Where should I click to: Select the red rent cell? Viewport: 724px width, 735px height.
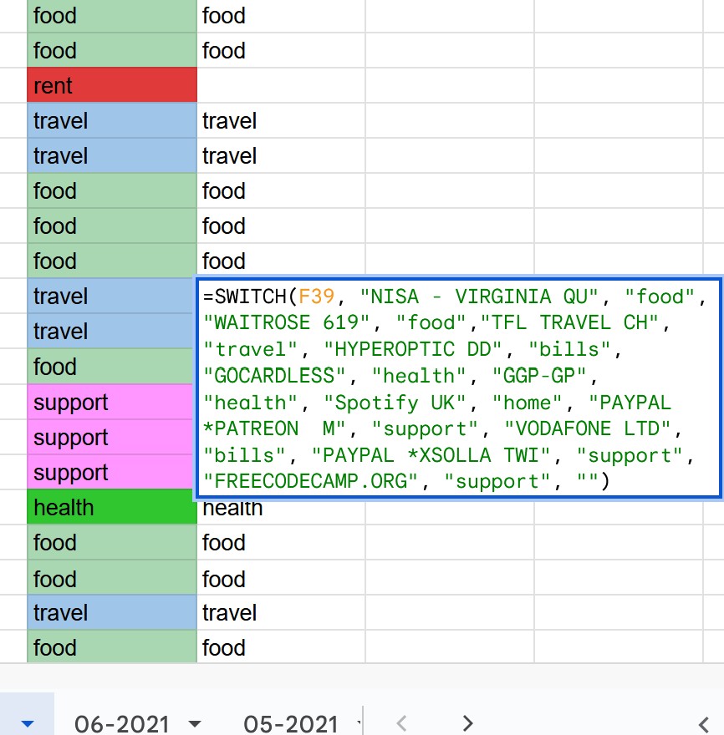112,85
